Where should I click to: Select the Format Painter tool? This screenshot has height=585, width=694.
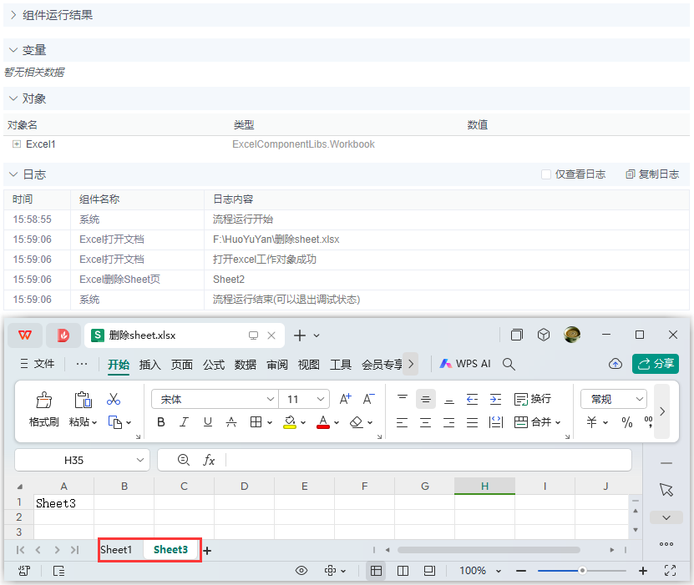tap(44, 410)
